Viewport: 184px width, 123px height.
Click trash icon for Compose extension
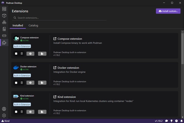[22, 54]
